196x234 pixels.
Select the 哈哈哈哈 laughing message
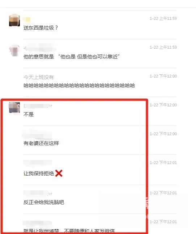pos(79,85)
